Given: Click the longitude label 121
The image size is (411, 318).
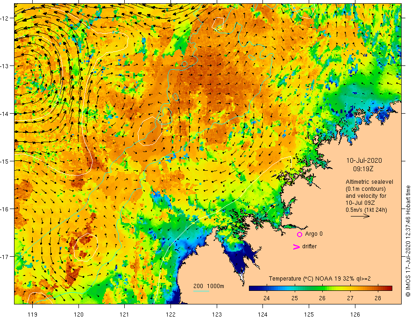Looking at the screenshot, I should click(x=125, y=314).
